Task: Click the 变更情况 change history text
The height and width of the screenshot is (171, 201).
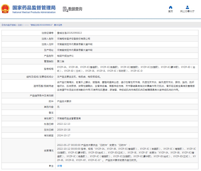Action: (x=126, y=153)
